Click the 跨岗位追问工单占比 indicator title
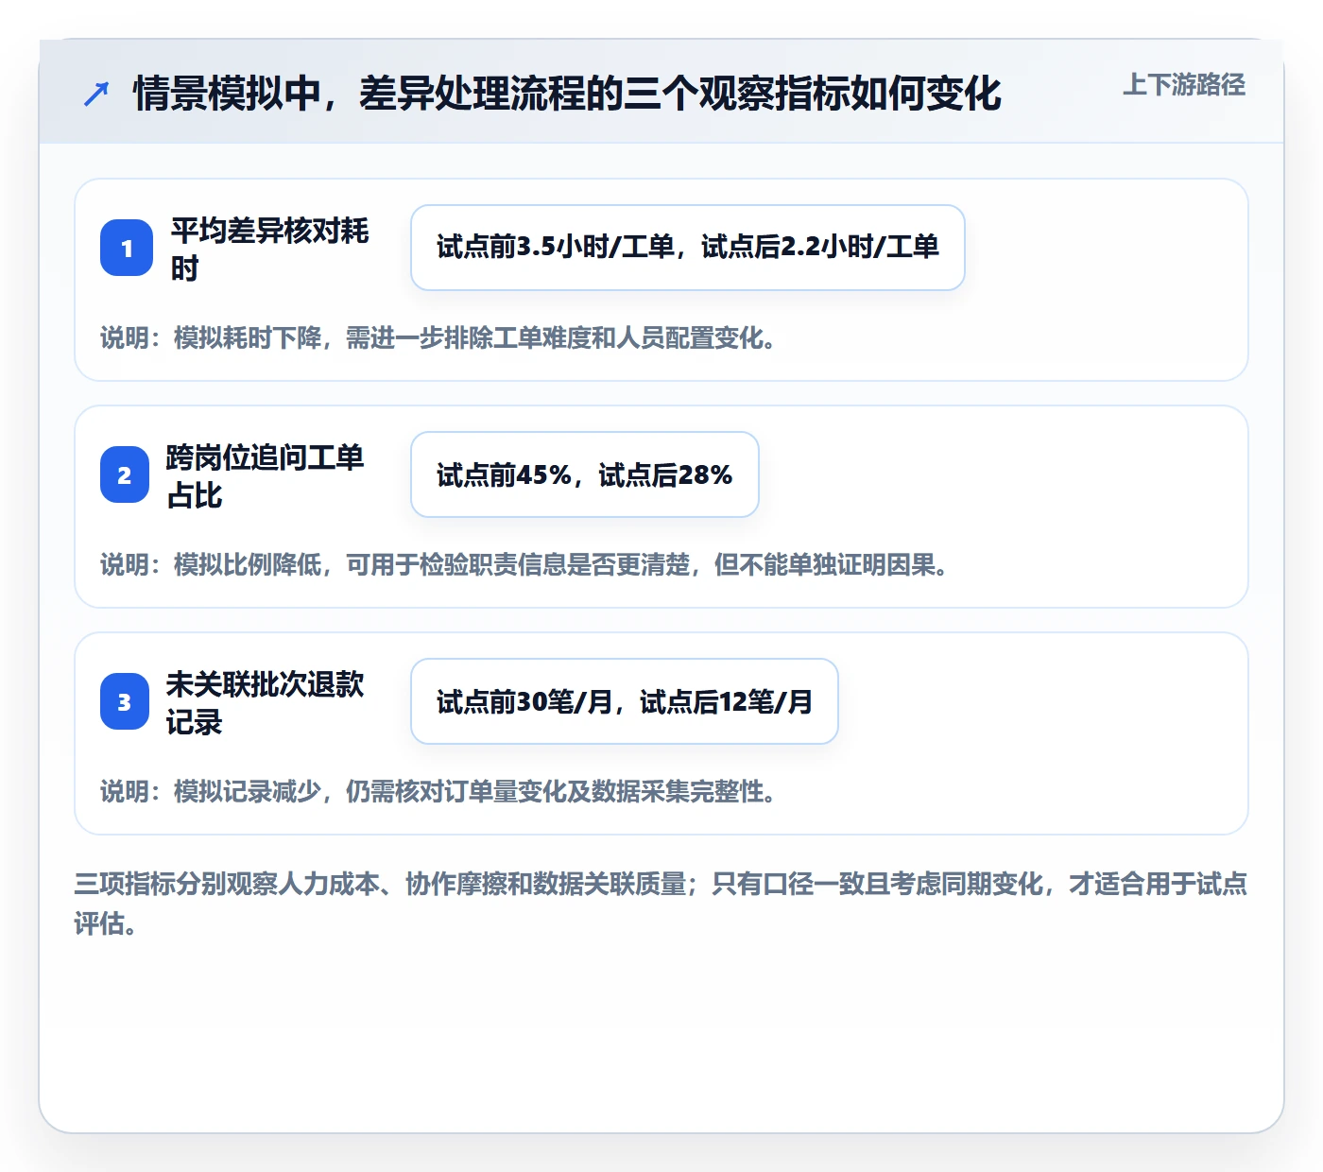The image size is (1323, 1172). click(266, 475)
